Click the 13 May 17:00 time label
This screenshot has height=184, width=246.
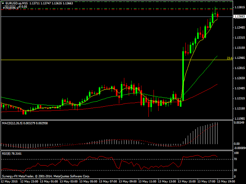[x=206, y=182]
